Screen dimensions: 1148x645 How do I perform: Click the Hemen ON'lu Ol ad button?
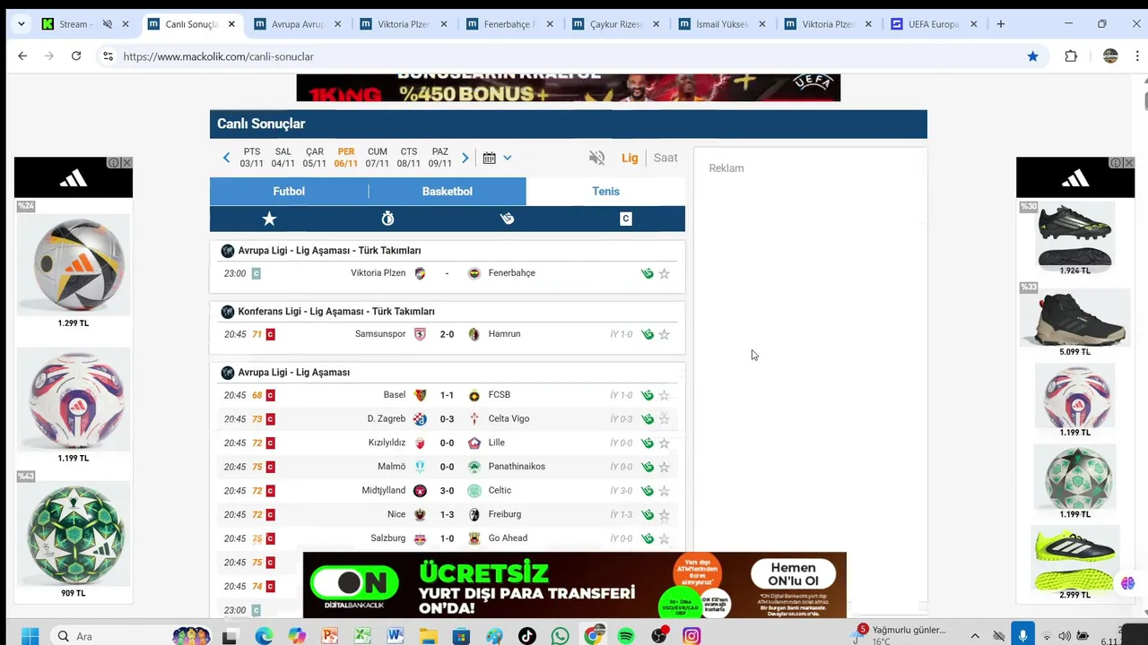794,574
